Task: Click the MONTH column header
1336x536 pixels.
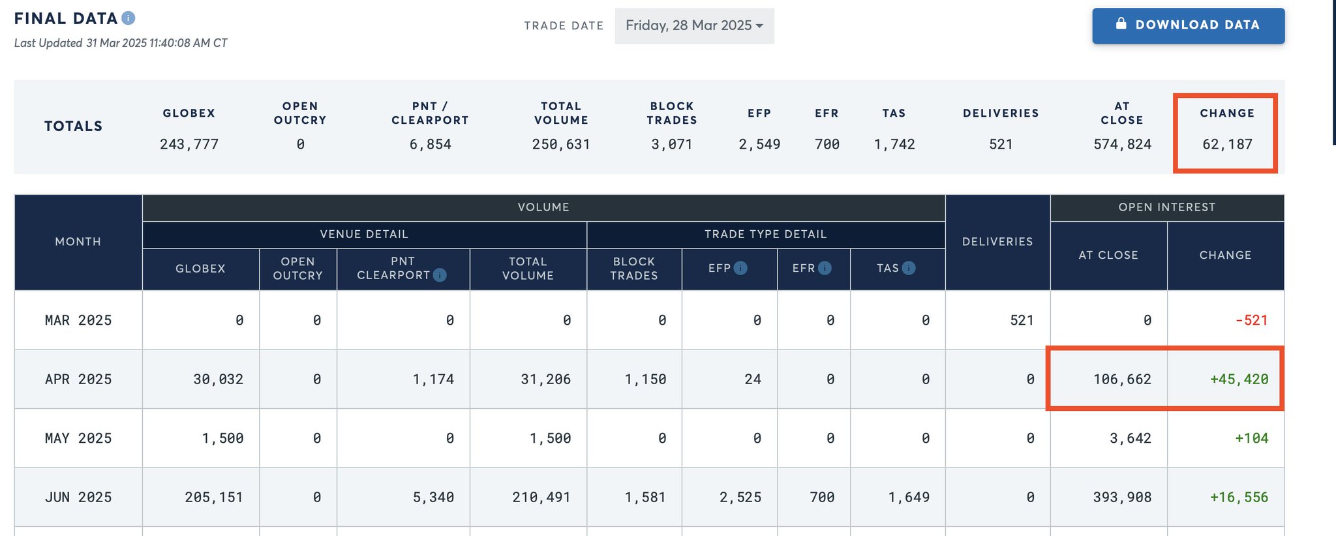Action: (x=78, y=242)
